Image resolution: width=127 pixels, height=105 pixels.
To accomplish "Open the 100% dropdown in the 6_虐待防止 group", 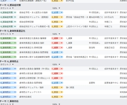I will pos(59,64).
